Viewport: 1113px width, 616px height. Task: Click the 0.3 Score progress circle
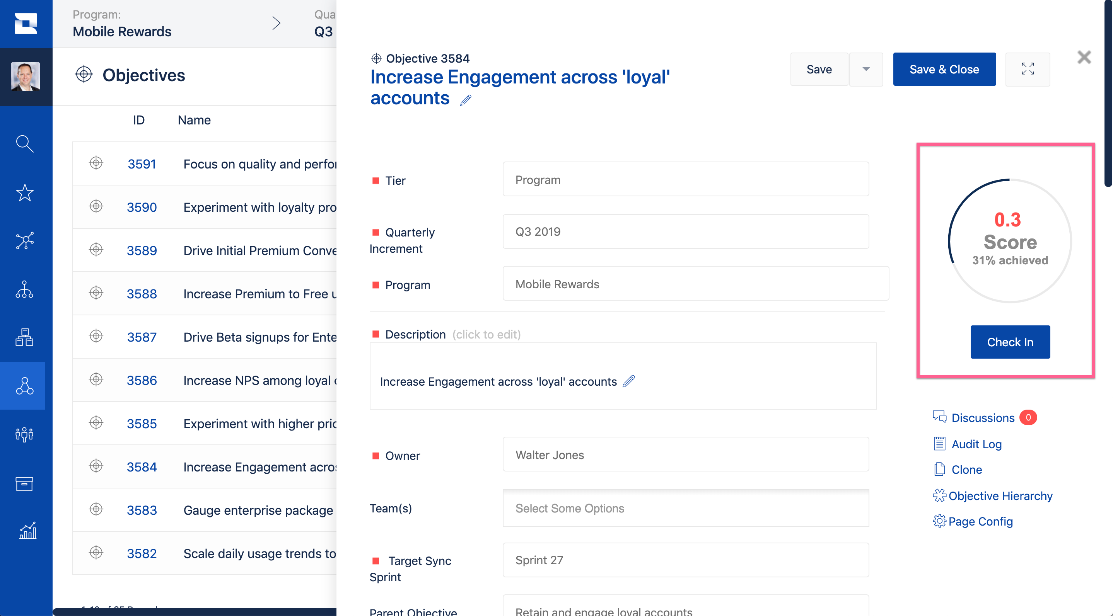point(1009,240)
